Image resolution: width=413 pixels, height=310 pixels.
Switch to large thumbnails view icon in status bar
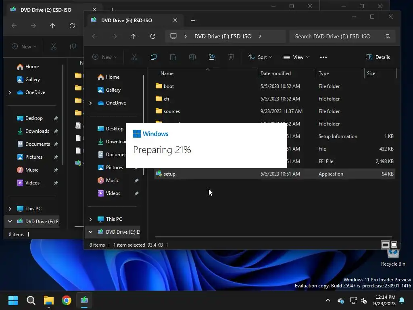[x=394, y=245]
